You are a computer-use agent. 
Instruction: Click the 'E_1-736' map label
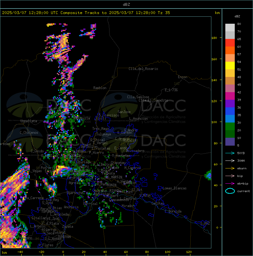[x=171, y=90]
